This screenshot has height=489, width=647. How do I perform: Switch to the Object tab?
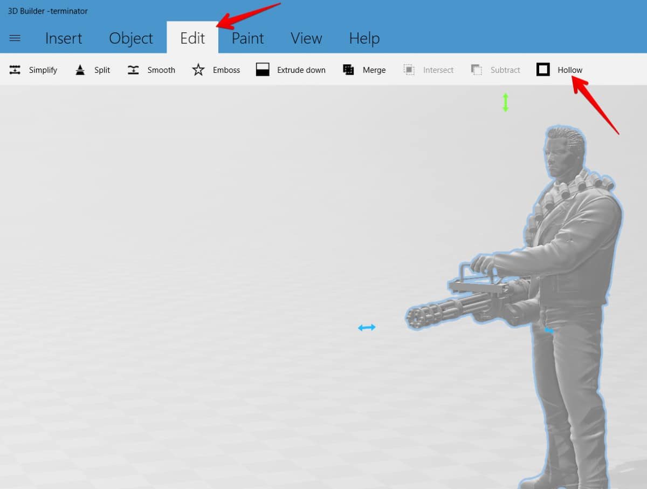click(x=131, y=38)
